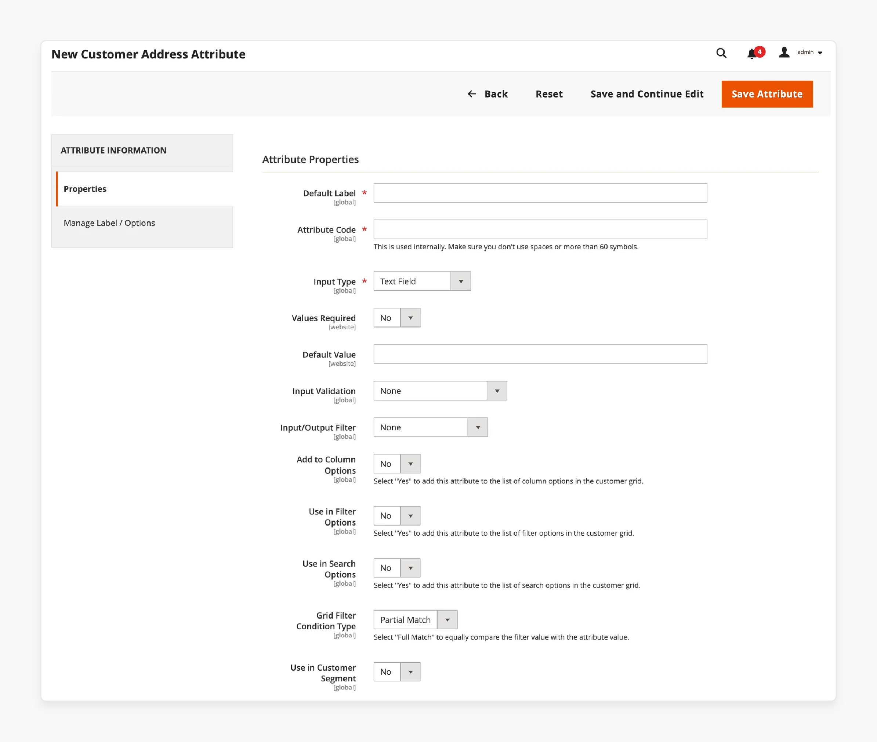Click the Default Label field label

(x=329, y=193)
